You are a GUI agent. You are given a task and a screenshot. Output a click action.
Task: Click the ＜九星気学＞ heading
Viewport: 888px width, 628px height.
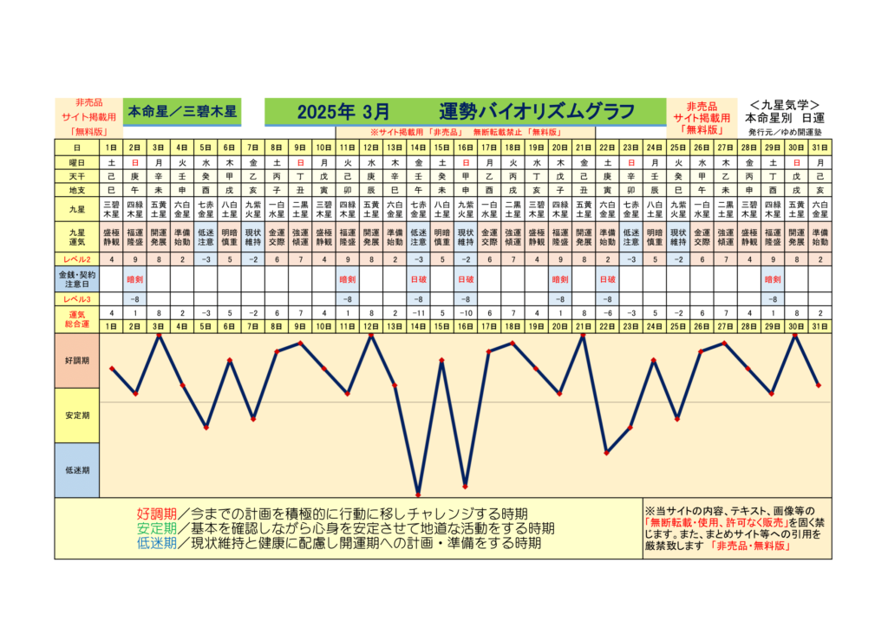coord(784,105)
